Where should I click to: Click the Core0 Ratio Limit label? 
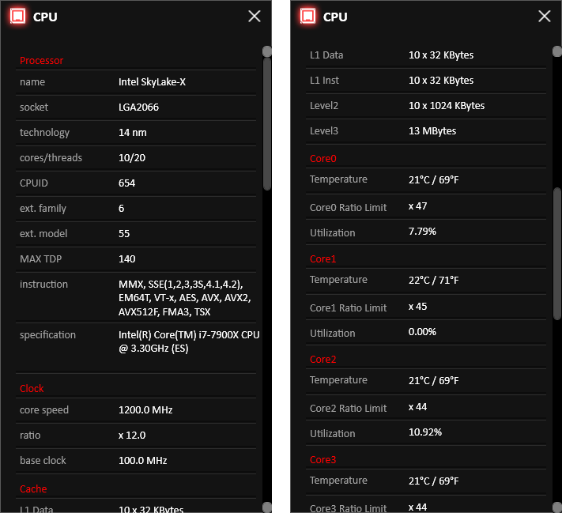pyautogui.click(x=348, y=208)
